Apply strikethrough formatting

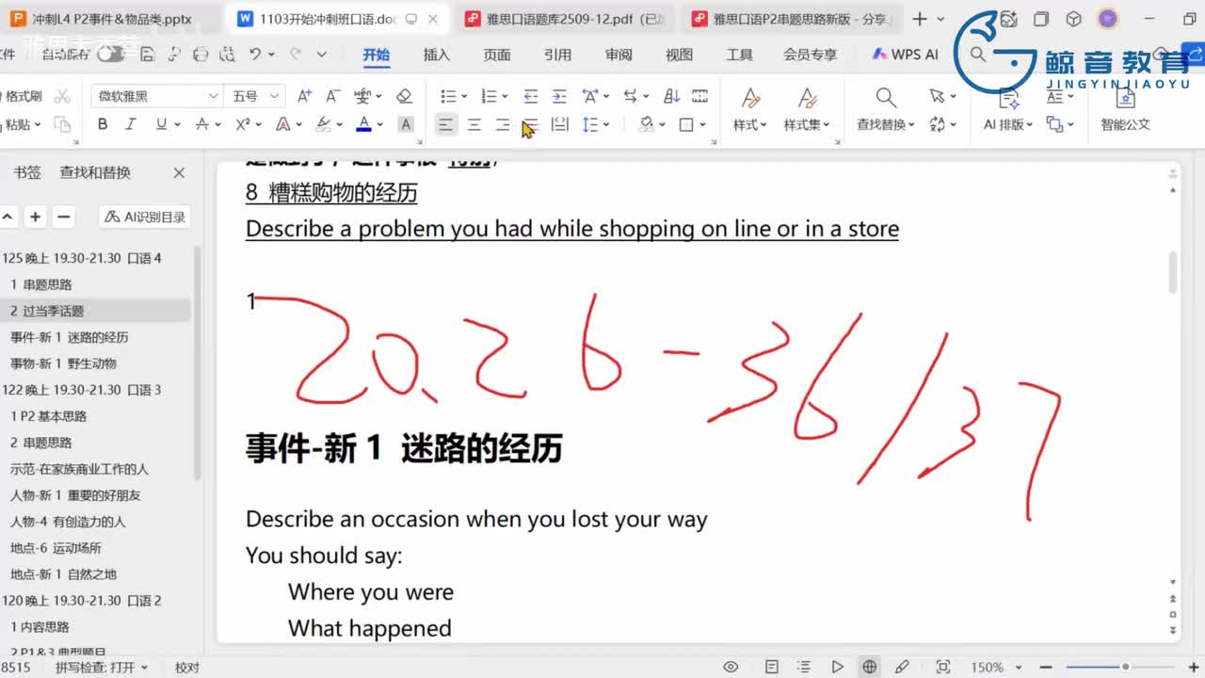(201, 124)
